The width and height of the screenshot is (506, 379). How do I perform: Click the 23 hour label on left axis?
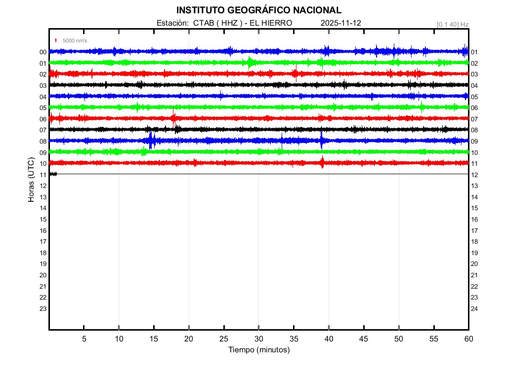pyautogui.click(x=43, y=309)
